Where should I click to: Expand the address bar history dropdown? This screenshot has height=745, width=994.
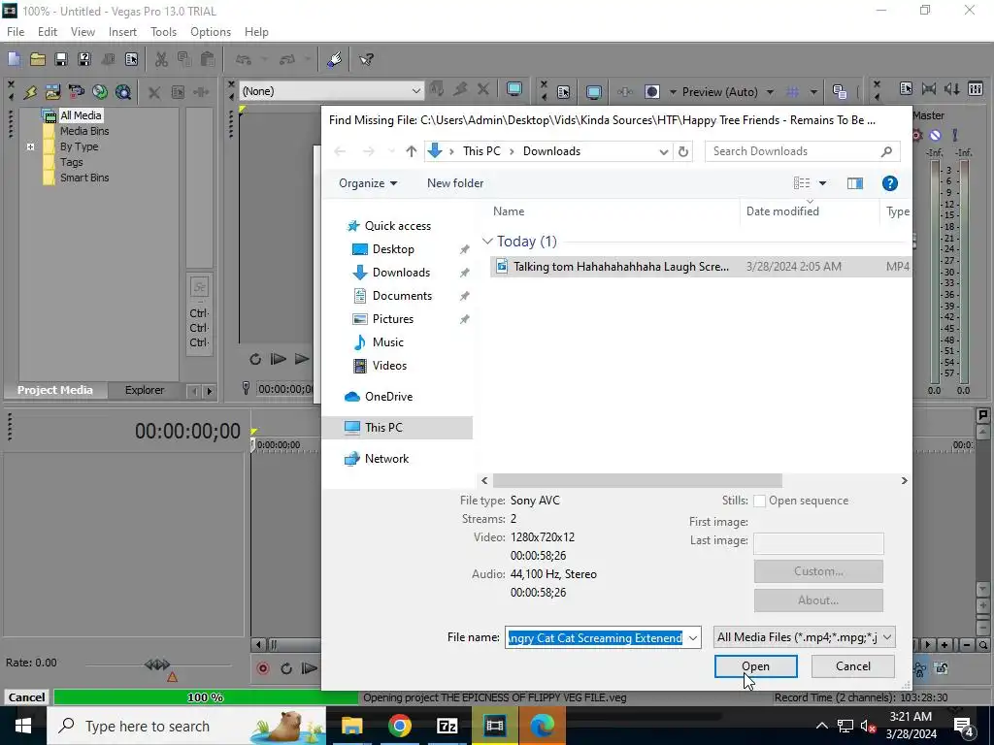663,151
